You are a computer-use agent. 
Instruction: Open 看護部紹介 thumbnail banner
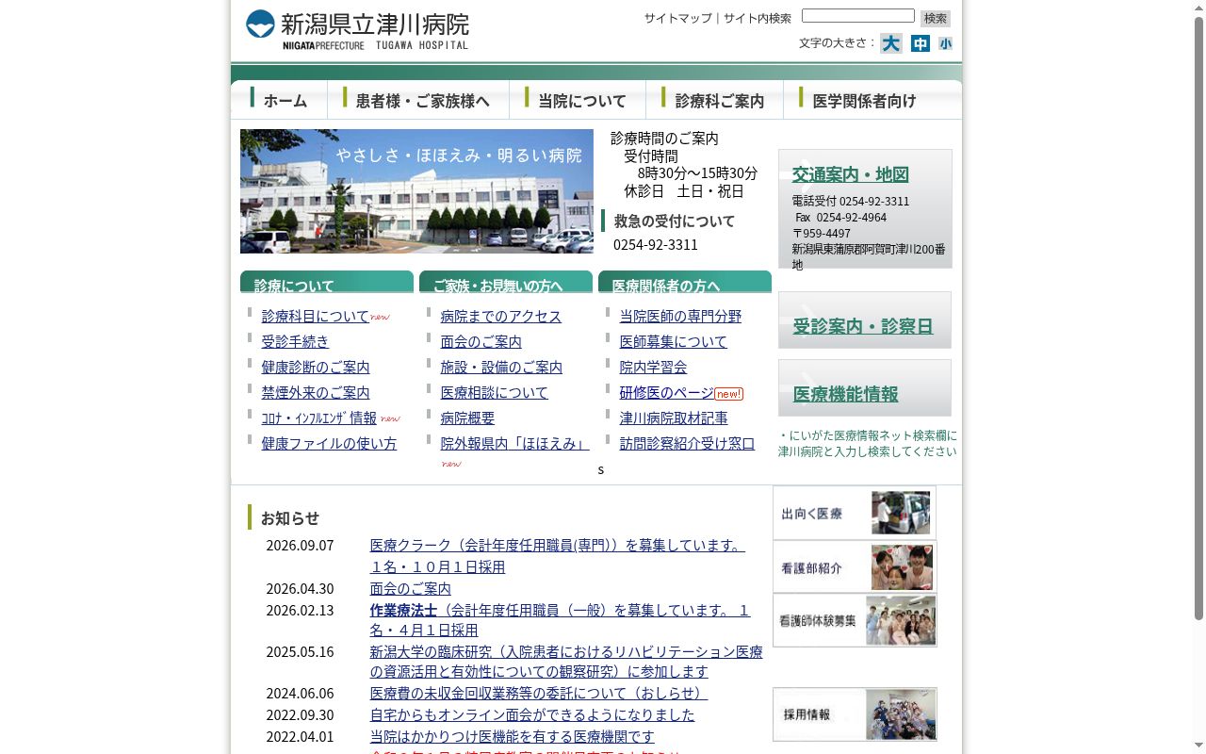coord(855,567)
